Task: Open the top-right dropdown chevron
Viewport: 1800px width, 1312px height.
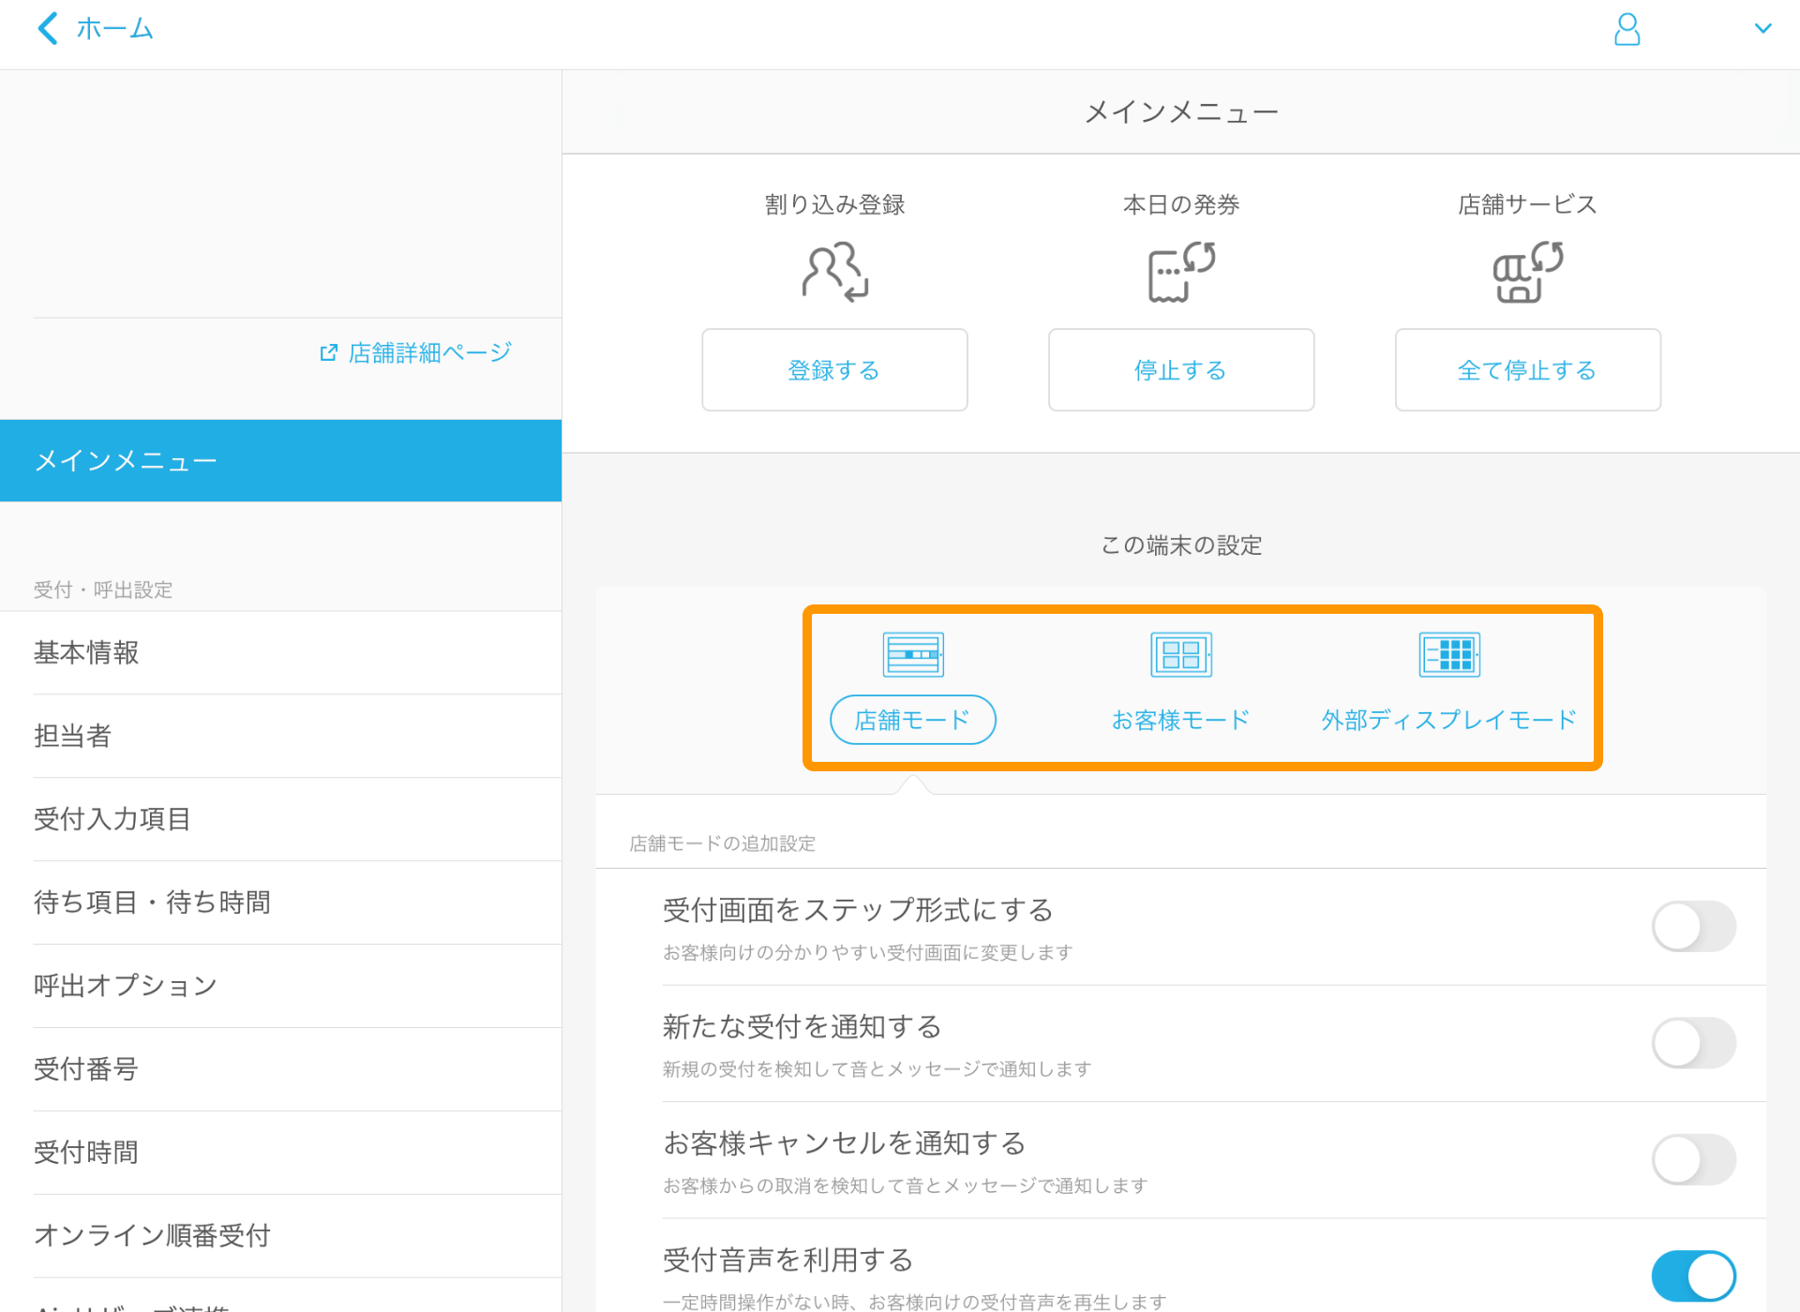Action: [1764, 28]
